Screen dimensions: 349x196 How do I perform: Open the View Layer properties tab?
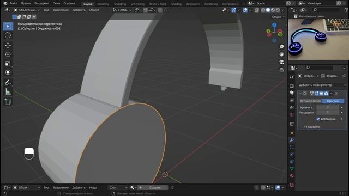(x=292, y=100)
